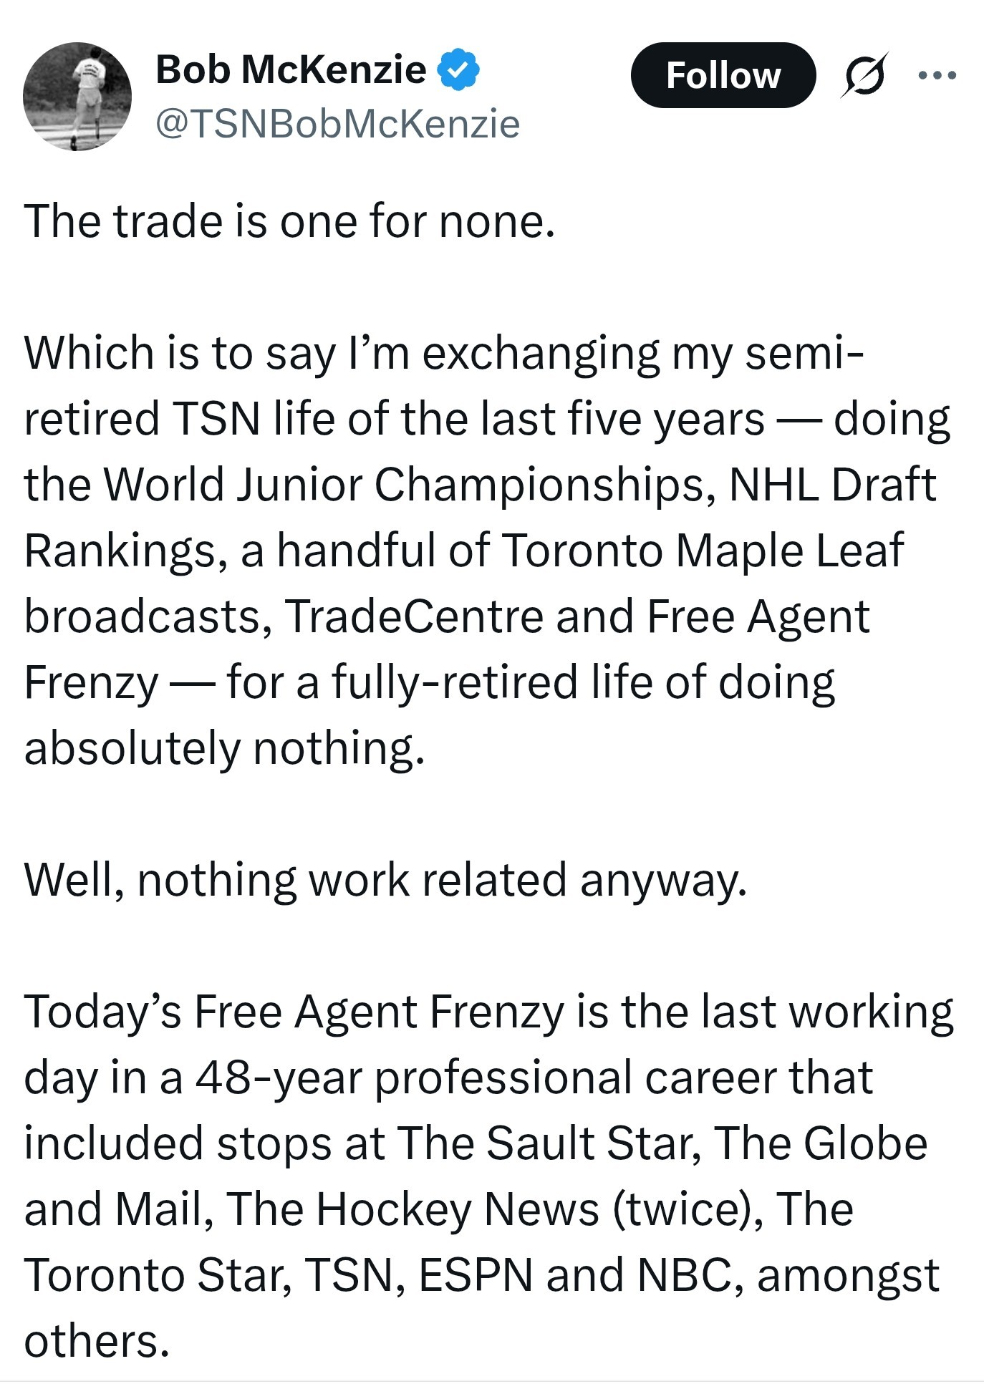Click the words "NHL Draft" in the post
The width and height of the screenshot is (984, 1394).
tap(832, 485)
